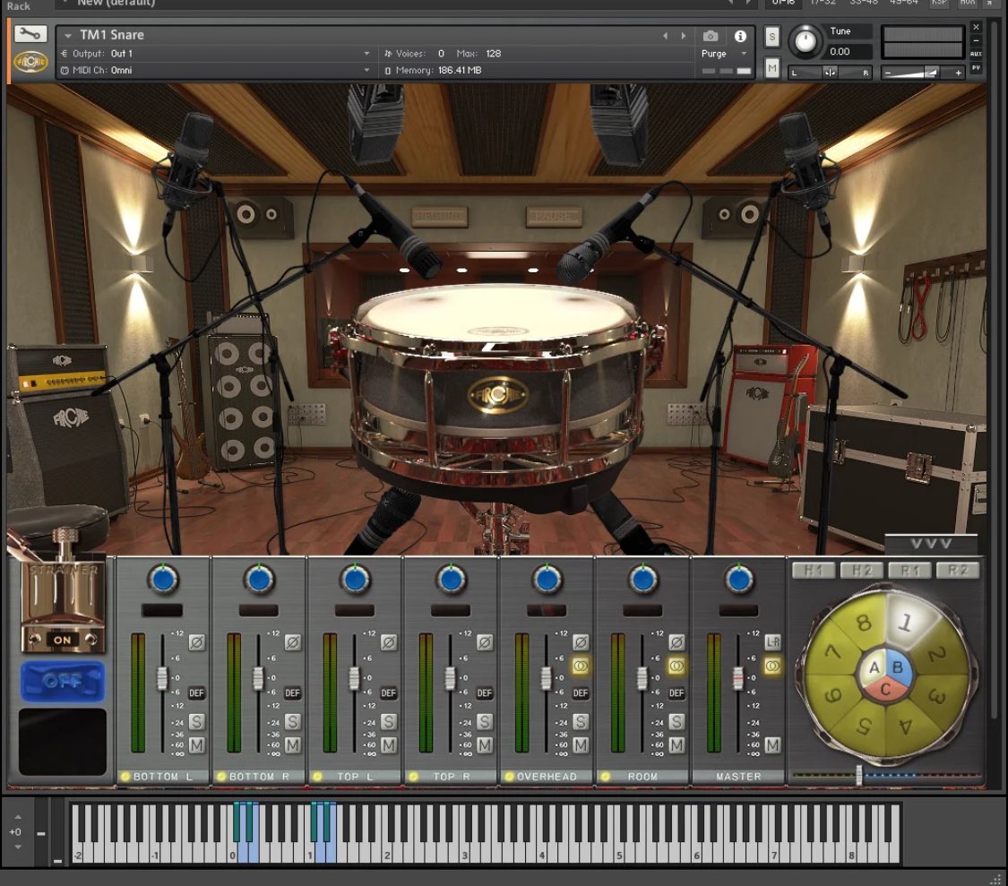Viewport: 1008px width, 886px height.
Task: Reset TOP L fader with DEF button
Action: (388, 693)
